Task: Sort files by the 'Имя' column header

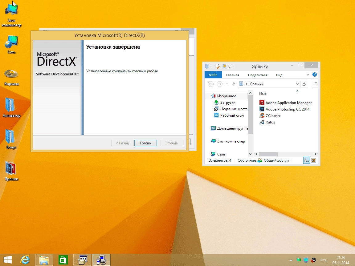Action: 263,94
